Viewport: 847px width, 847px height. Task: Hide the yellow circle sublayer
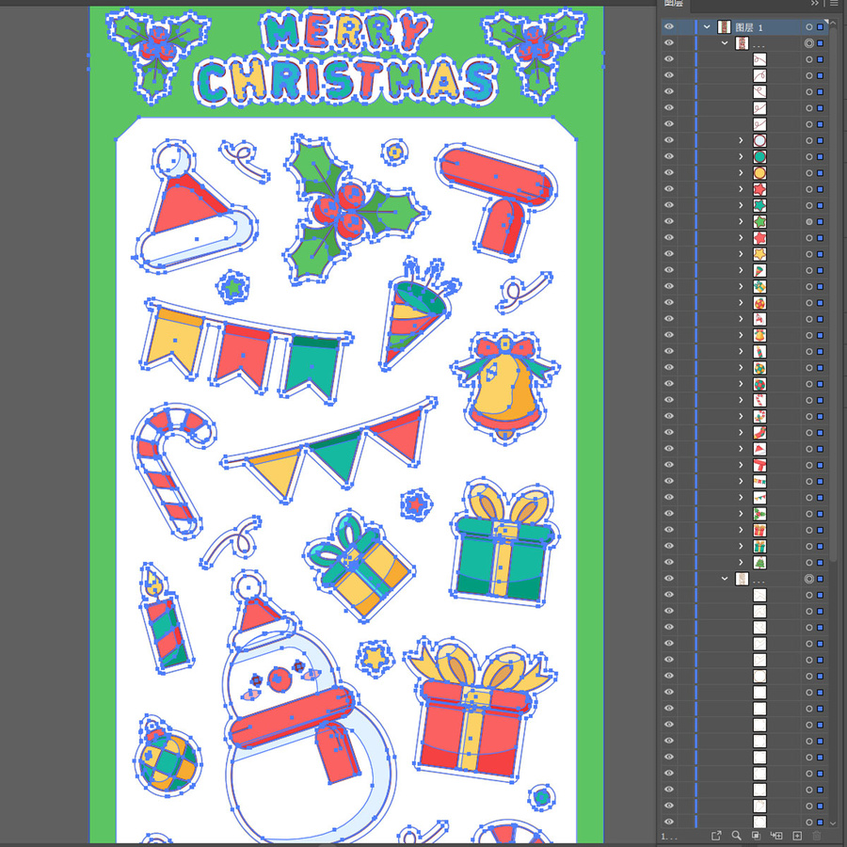coord(669,172)
